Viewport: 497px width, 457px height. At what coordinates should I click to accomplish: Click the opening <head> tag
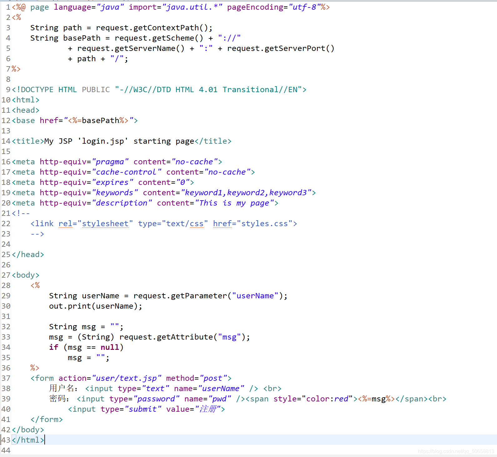(x=26, y=110)
